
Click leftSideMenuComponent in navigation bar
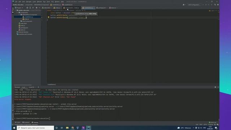pos(42,5)
